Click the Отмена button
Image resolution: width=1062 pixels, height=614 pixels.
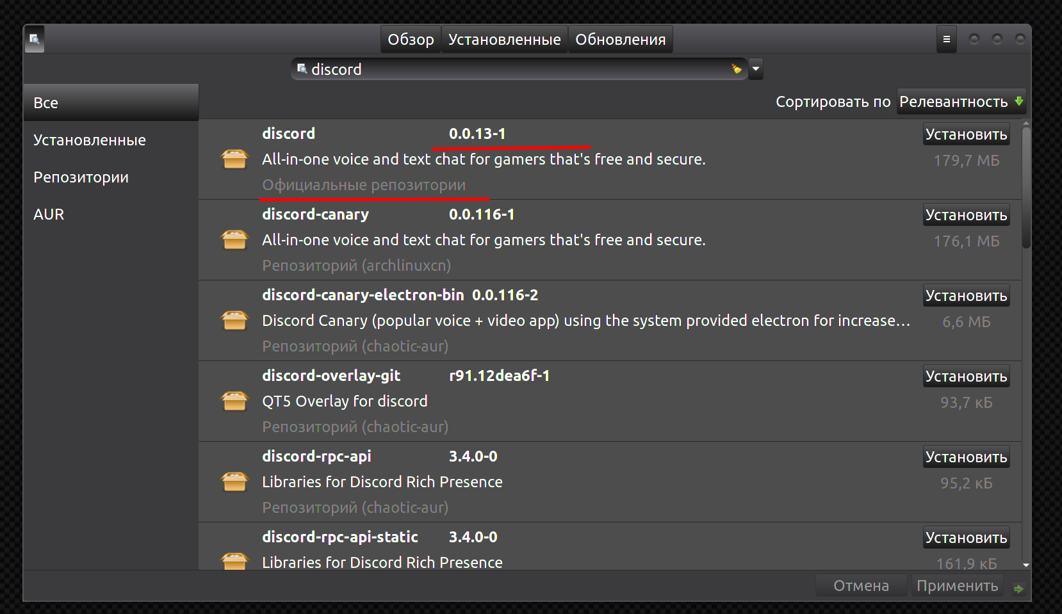click(861, 586)
